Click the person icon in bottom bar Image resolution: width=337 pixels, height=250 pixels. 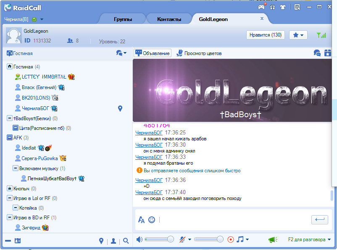pyautogui.click(x=113, y=241)
